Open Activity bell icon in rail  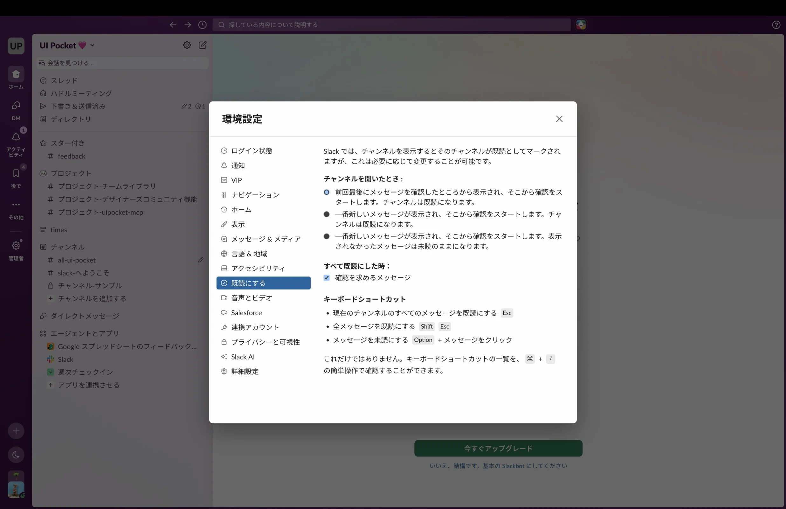16,136
